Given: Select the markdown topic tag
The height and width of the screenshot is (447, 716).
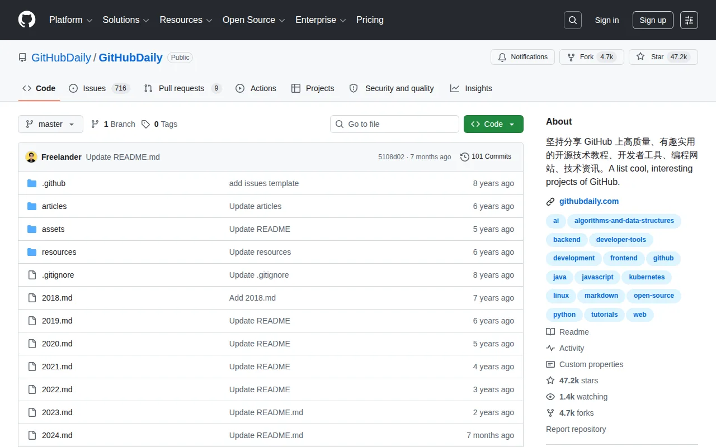Looking at the screenshot, I should coord(601,296).
